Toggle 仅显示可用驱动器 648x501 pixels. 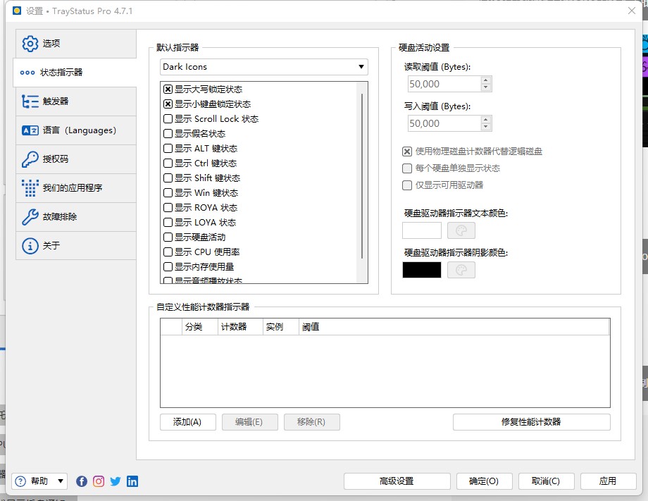(x=407, y=185)
